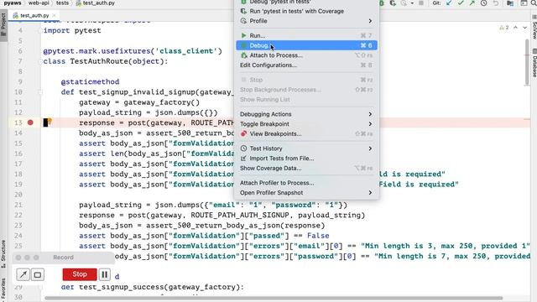Image resolution: width=537 pixels, height=302 pixels.
Task: Go to previous highlighted error arrow
Action: (x=515, y=28)
